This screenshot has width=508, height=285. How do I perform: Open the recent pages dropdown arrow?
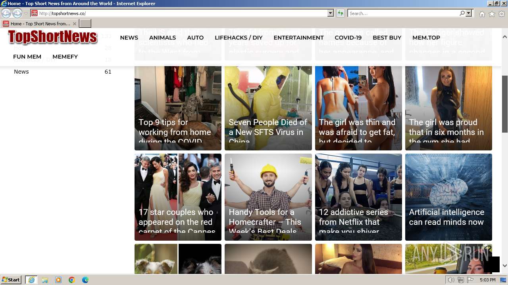[26, 13]
